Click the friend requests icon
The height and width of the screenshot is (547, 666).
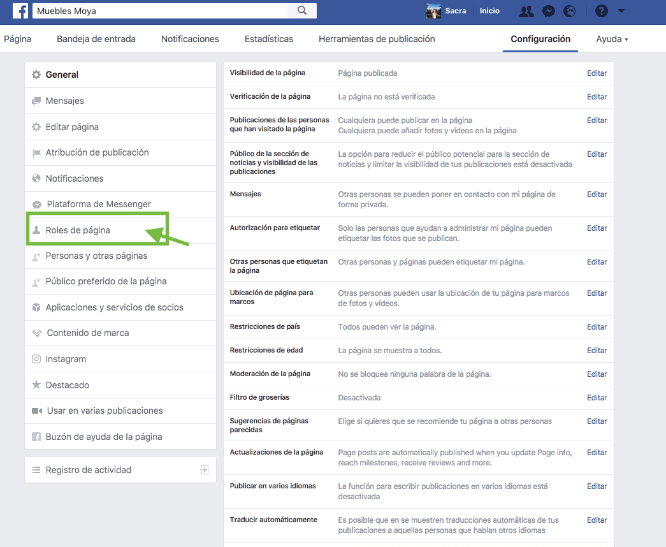528,11
